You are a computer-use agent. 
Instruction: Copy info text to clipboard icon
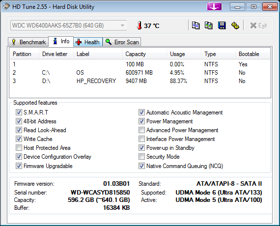point(196,26)
